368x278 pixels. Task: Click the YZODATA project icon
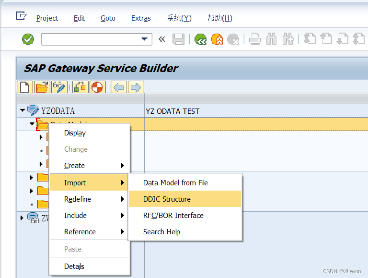pyautogui.click(x=33, y=110)
